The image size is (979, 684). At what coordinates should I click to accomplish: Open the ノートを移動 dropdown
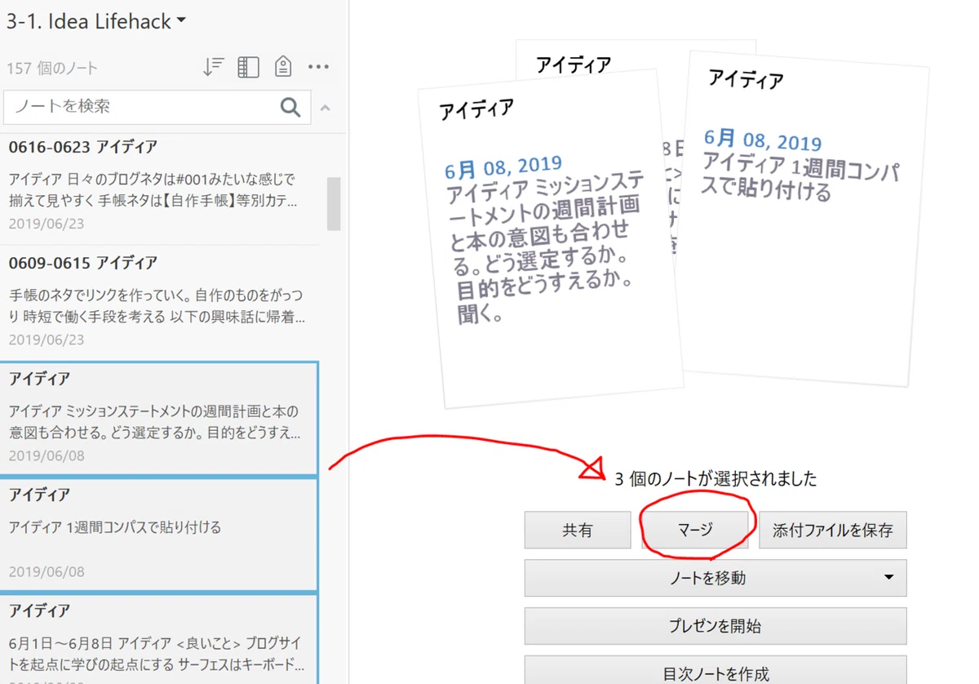(x=715, y=578)
